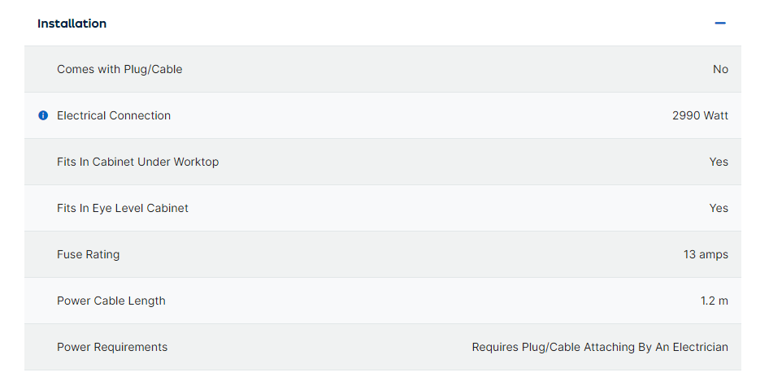Click the middle of the Fuse Rating row
Image resolution: width=769 pixels, height=381 pixels.
383,254
